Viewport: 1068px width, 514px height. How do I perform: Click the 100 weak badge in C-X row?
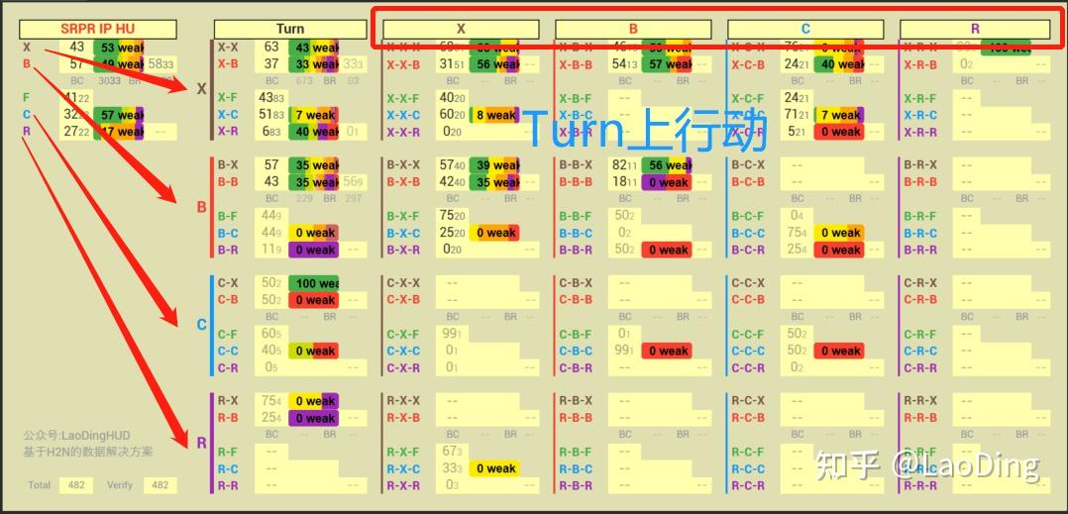pos(314,283)
